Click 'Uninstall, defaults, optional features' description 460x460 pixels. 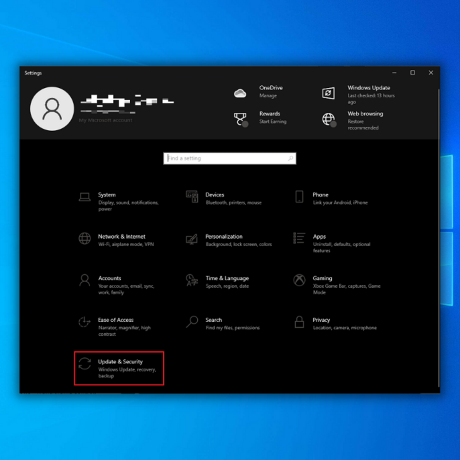point(342,247)
